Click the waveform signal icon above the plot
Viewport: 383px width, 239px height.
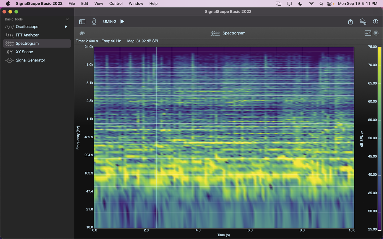coord(82,33)
